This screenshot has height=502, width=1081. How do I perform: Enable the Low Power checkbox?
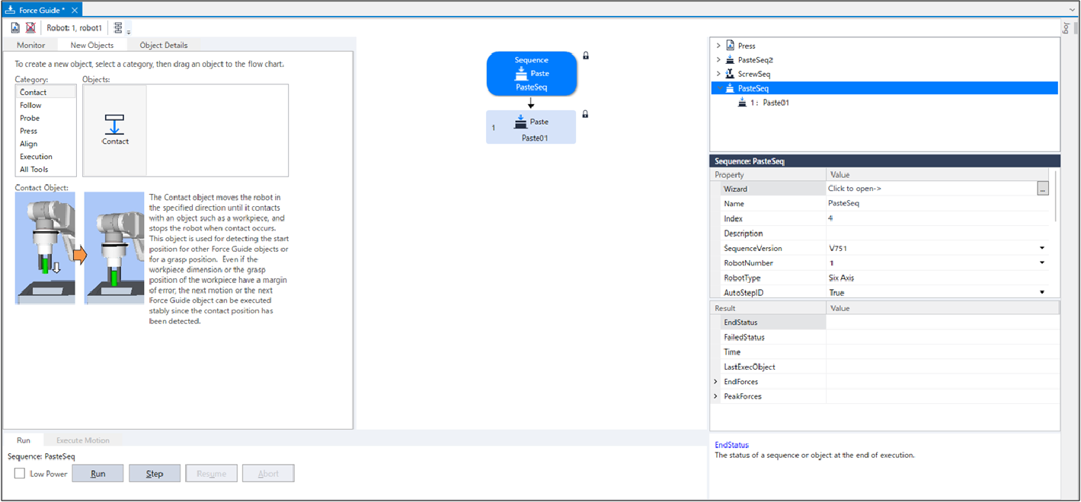click(20, 474)
